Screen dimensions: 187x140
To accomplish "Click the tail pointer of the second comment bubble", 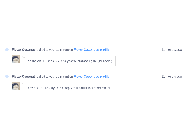I will [x=23, y=84].
